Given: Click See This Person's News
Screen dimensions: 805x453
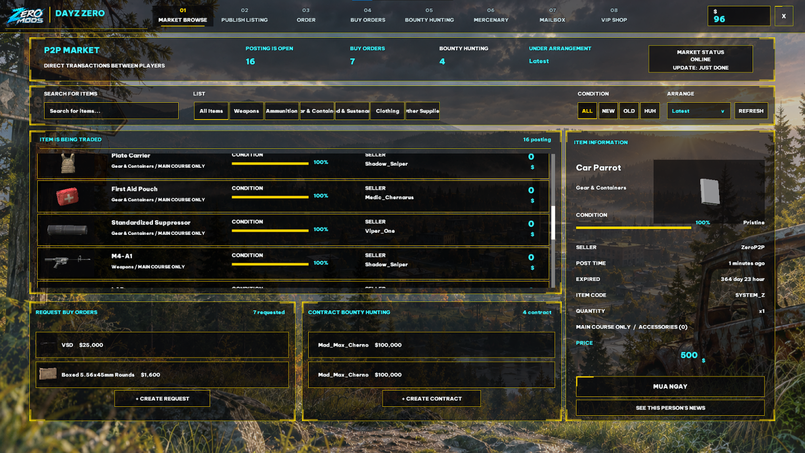Looking at the screenshot, I should [670, 408].
